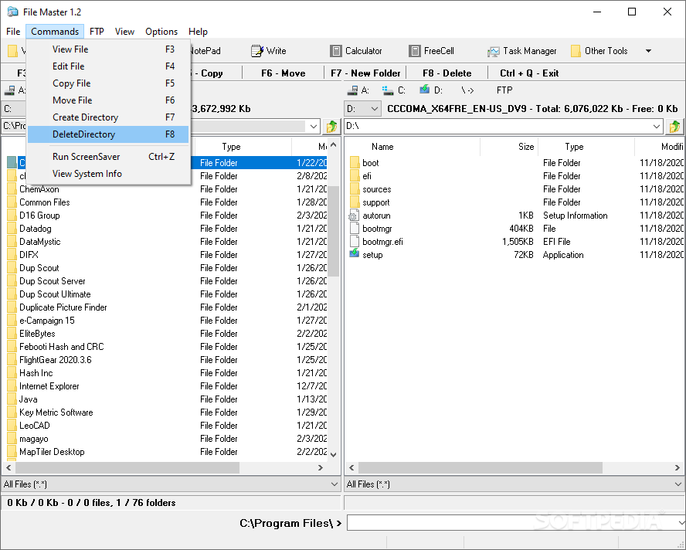
Task: Click the F6 - Move button
Action: (283, 73)
